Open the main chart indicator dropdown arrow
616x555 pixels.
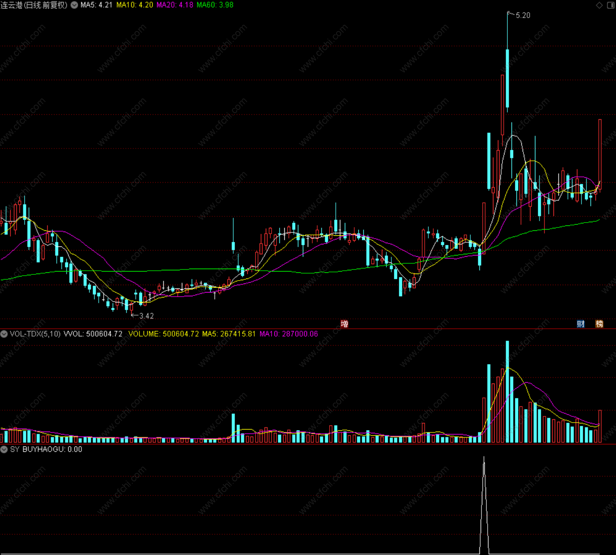pyautogui.click(x=74, y=5)
